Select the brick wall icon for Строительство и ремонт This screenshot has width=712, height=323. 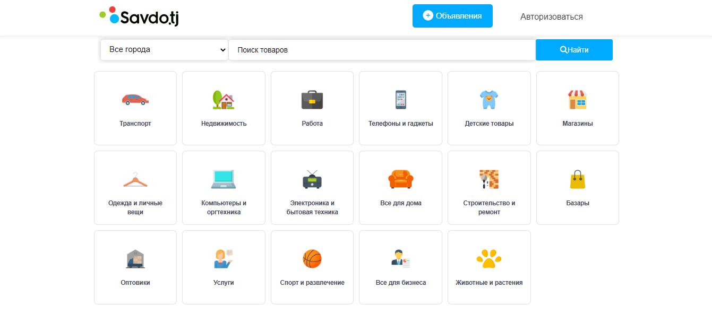(488, 179)
